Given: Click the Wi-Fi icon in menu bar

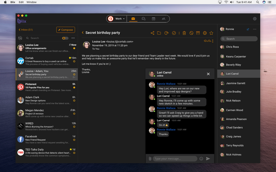Looking at the screenshot, I should (x=226, y=2).
